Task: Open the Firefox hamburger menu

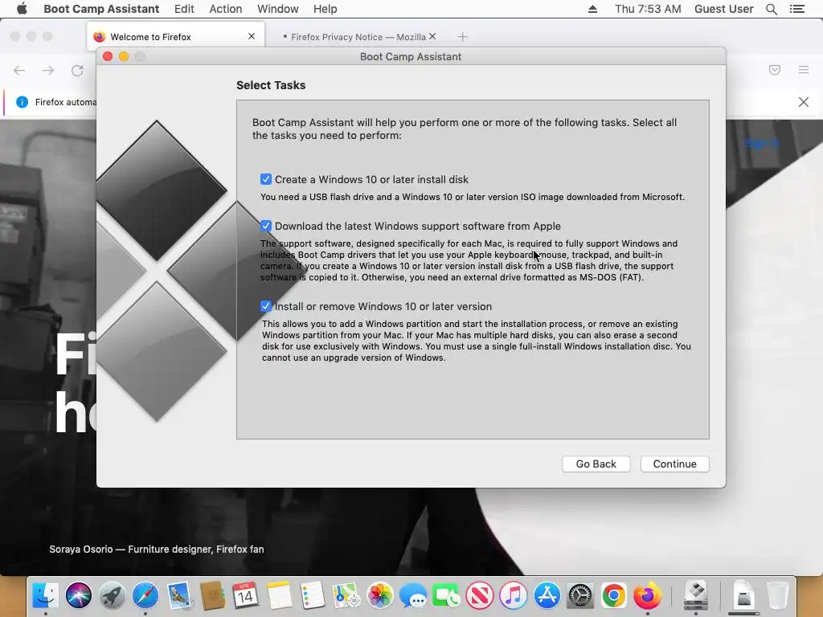Action: pyautogui.click(x=804, y=70)
